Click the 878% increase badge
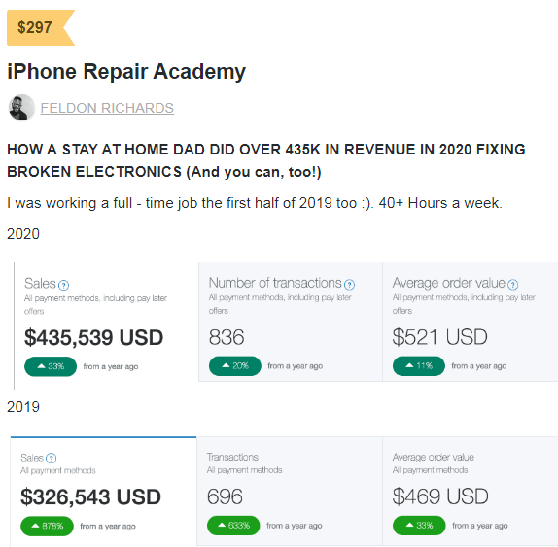558x547 pixels. click(47, 526)
